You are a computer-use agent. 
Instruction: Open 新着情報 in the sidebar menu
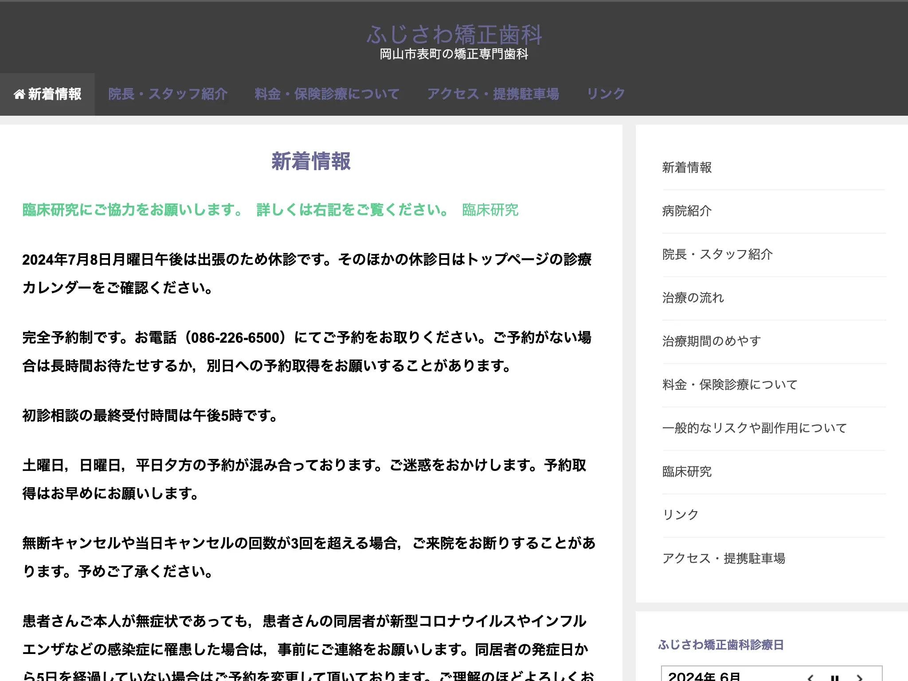click(687, 168)
